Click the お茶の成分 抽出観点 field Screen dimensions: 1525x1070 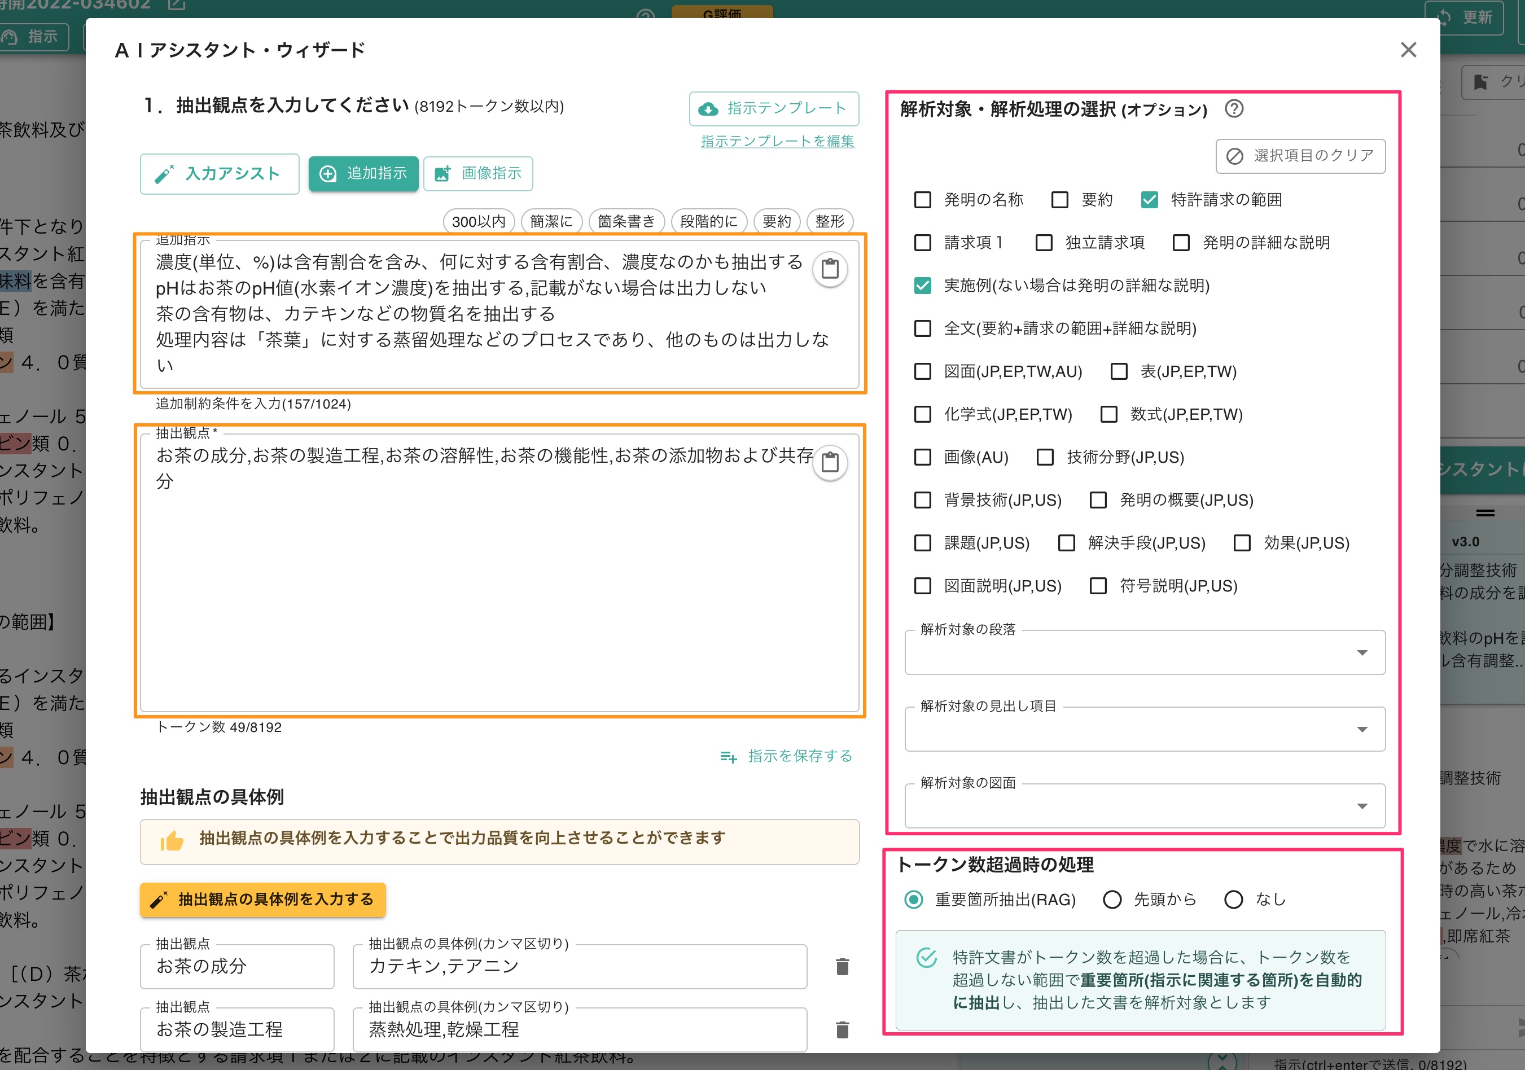pos(237,966)
